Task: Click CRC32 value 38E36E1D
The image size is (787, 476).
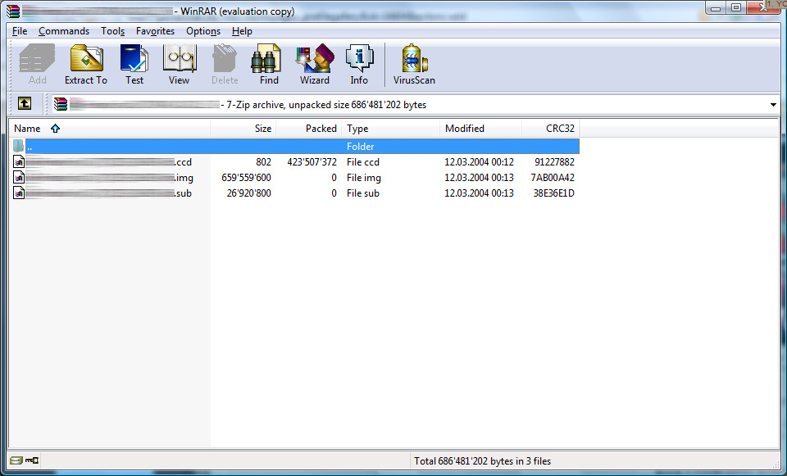Action: (x=553, y=193)
